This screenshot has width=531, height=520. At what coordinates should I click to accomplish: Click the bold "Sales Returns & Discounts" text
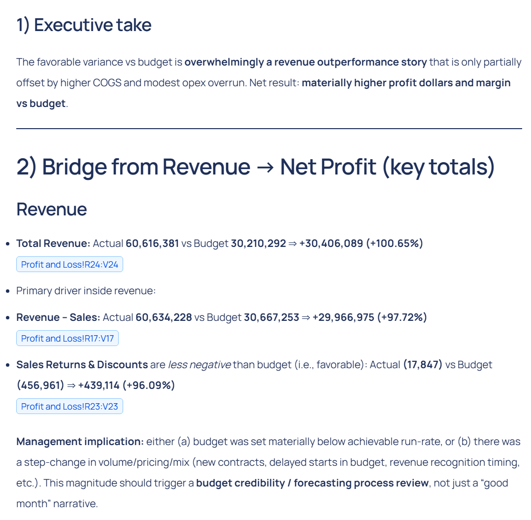tap(82, 365)
